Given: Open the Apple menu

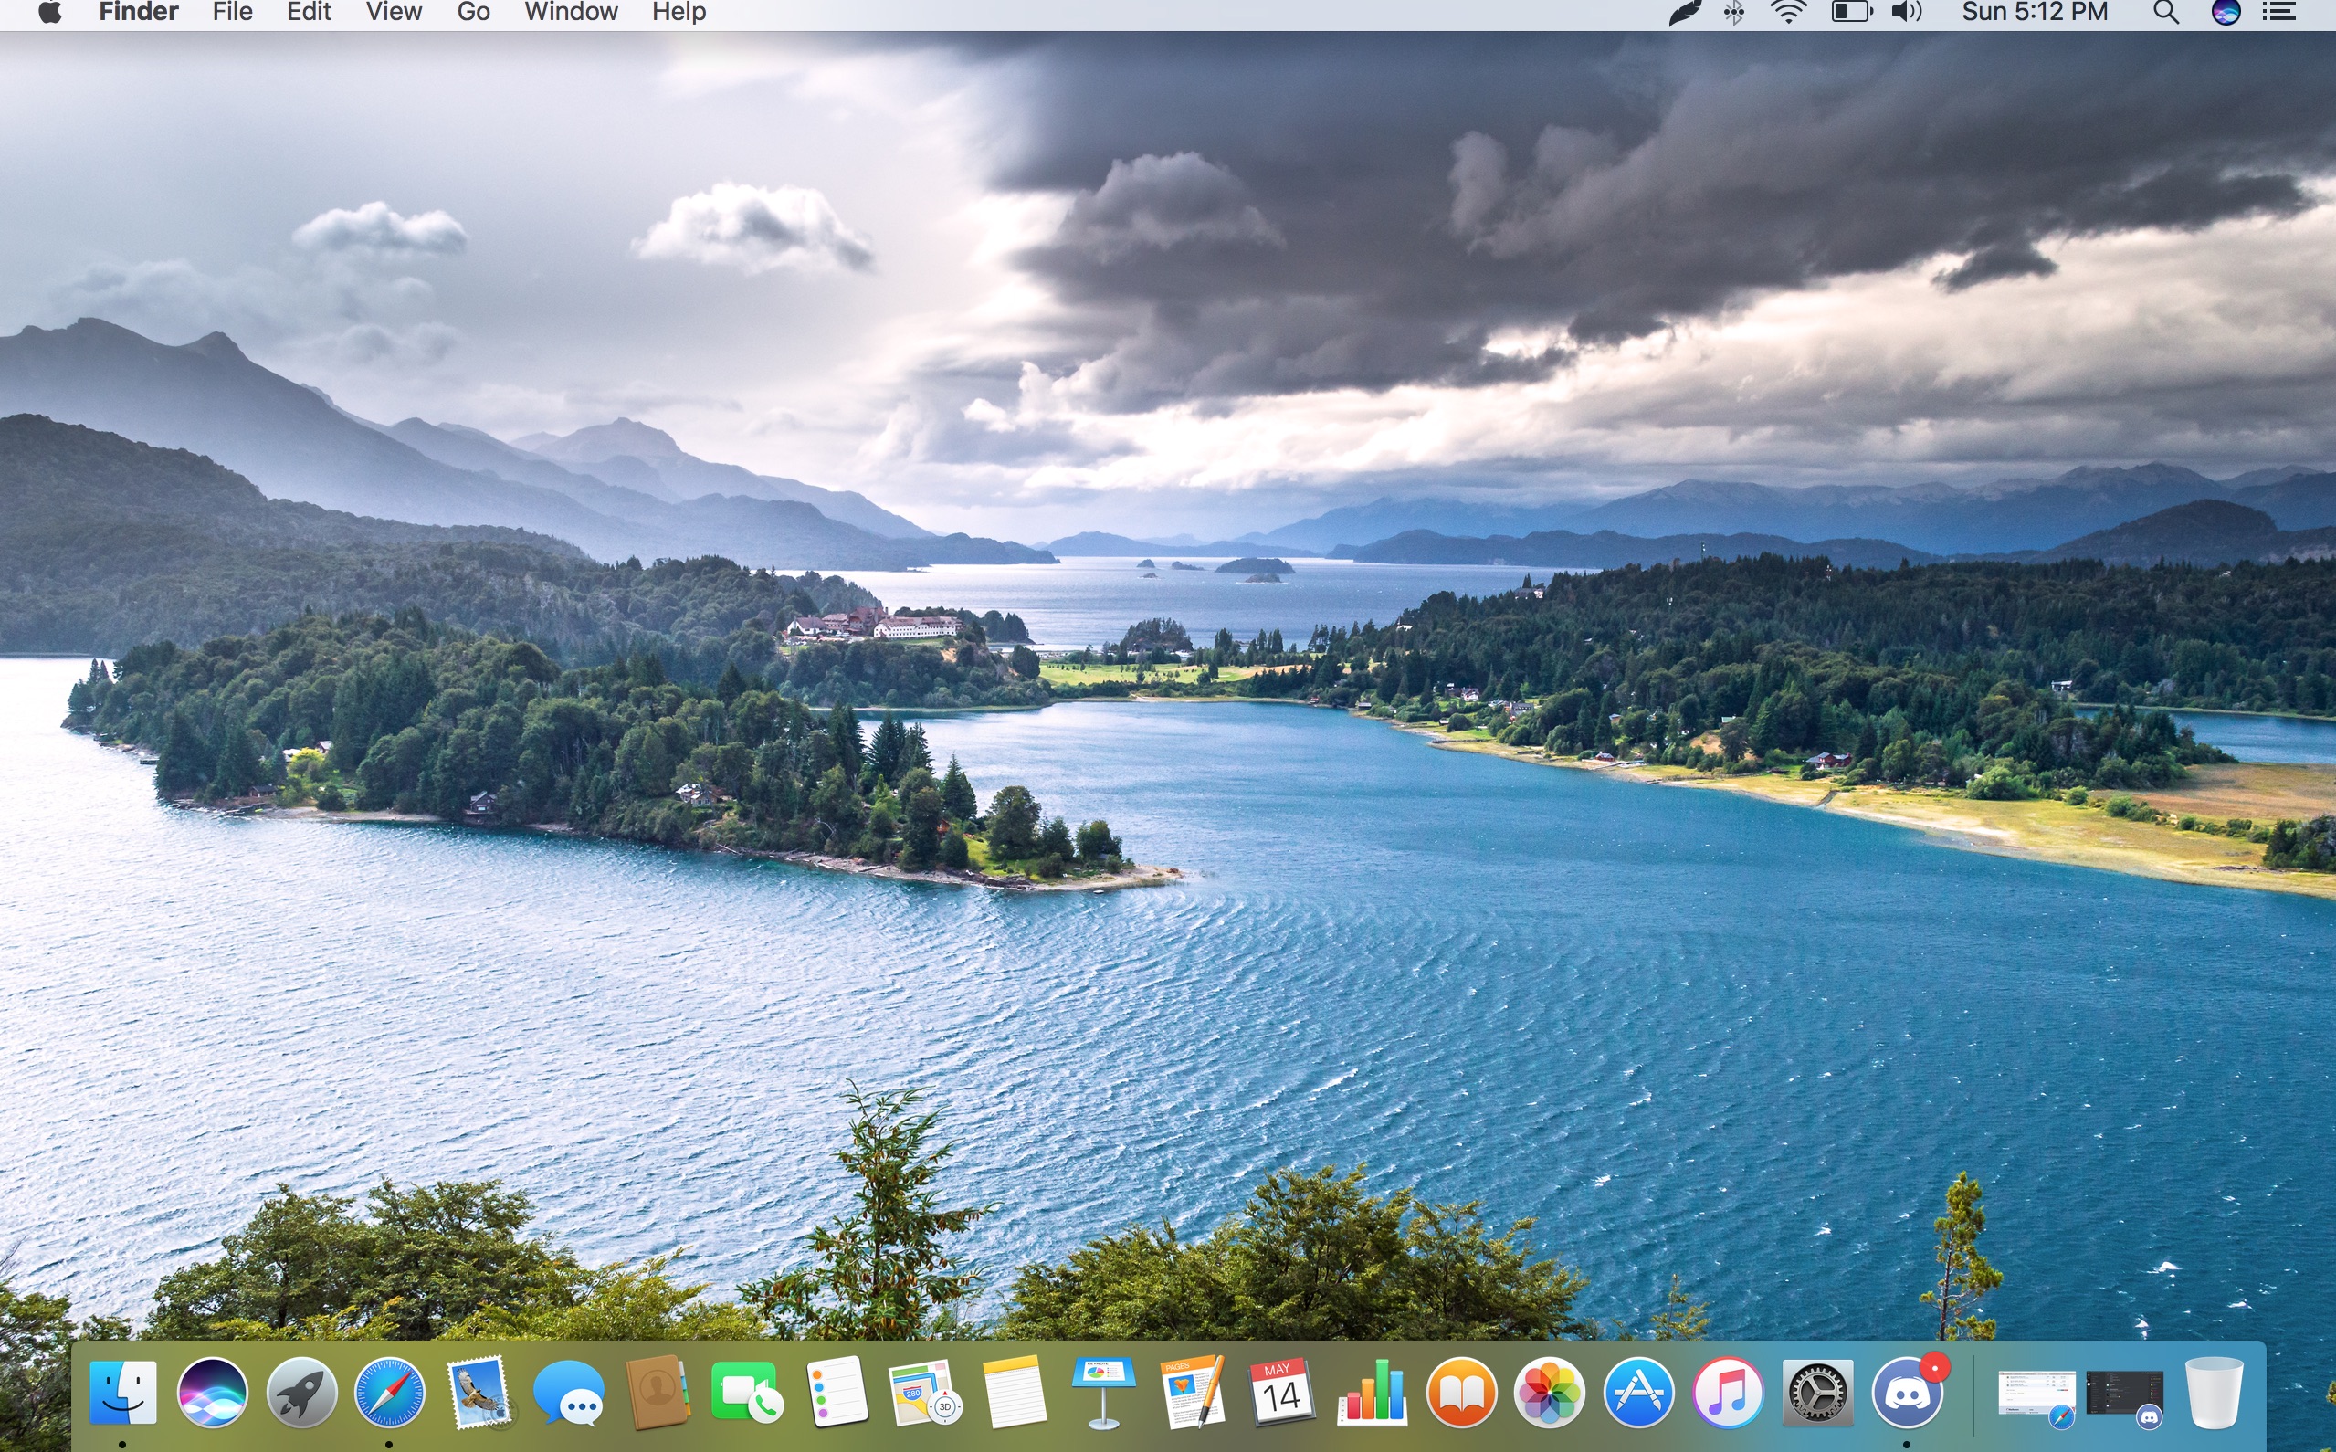Looking at the screenshot, I should click(x=50, y=13).
